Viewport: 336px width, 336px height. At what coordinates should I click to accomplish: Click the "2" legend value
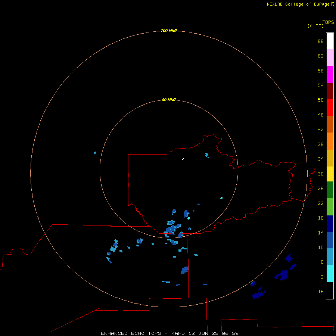pyautogui.click(x=322, y=277)
